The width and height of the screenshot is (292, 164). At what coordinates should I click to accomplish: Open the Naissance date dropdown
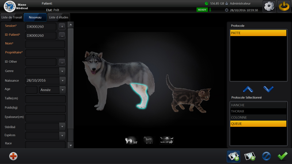click(x=62, y=81)
